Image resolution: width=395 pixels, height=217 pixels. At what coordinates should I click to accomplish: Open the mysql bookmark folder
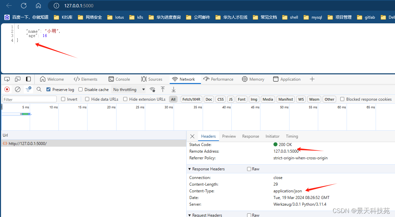point(313,17)
